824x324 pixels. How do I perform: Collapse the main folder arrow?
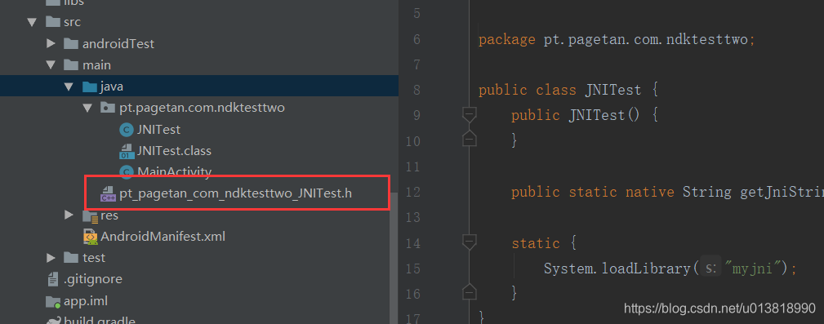[x=51, y=65]
